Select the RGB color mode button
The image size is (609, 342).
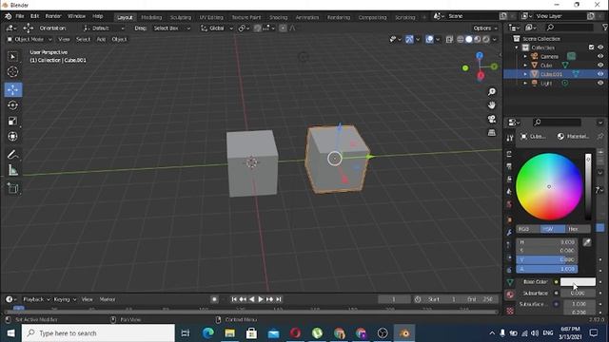(528, 229)
